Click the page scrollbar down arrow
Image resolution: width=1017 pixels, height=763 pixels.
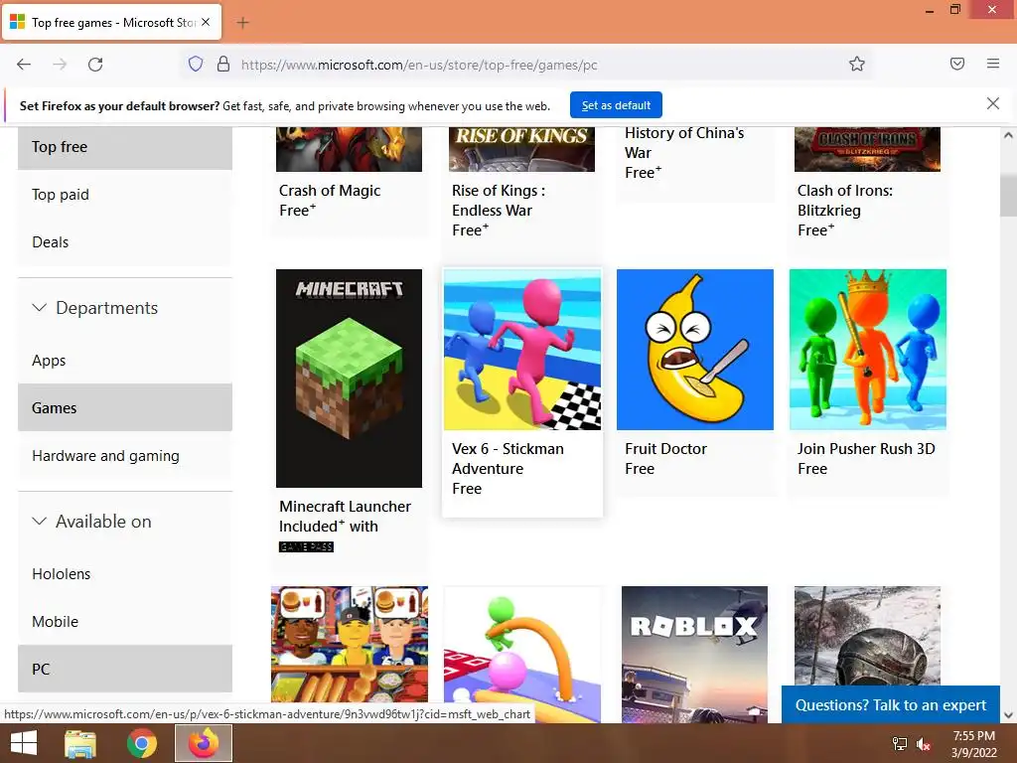point(1008,715)
